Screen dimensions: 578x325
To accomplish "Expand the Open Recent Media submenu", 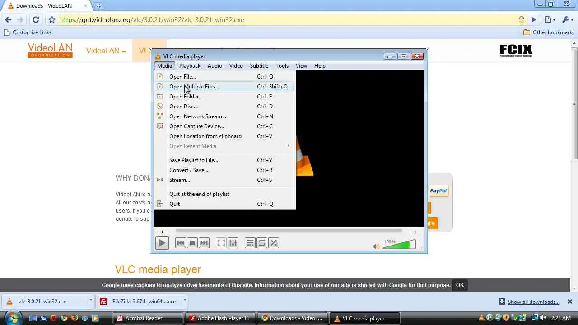I will click(x=225, y=146).
